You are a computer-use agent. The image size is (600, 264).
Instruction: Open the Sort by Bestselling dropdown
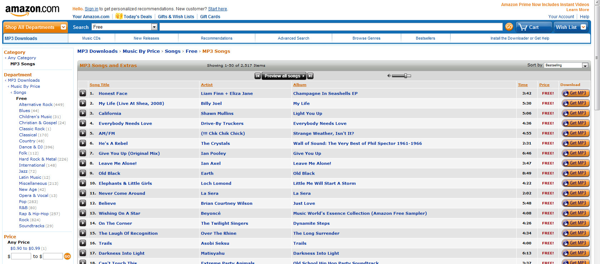[566, 65]
